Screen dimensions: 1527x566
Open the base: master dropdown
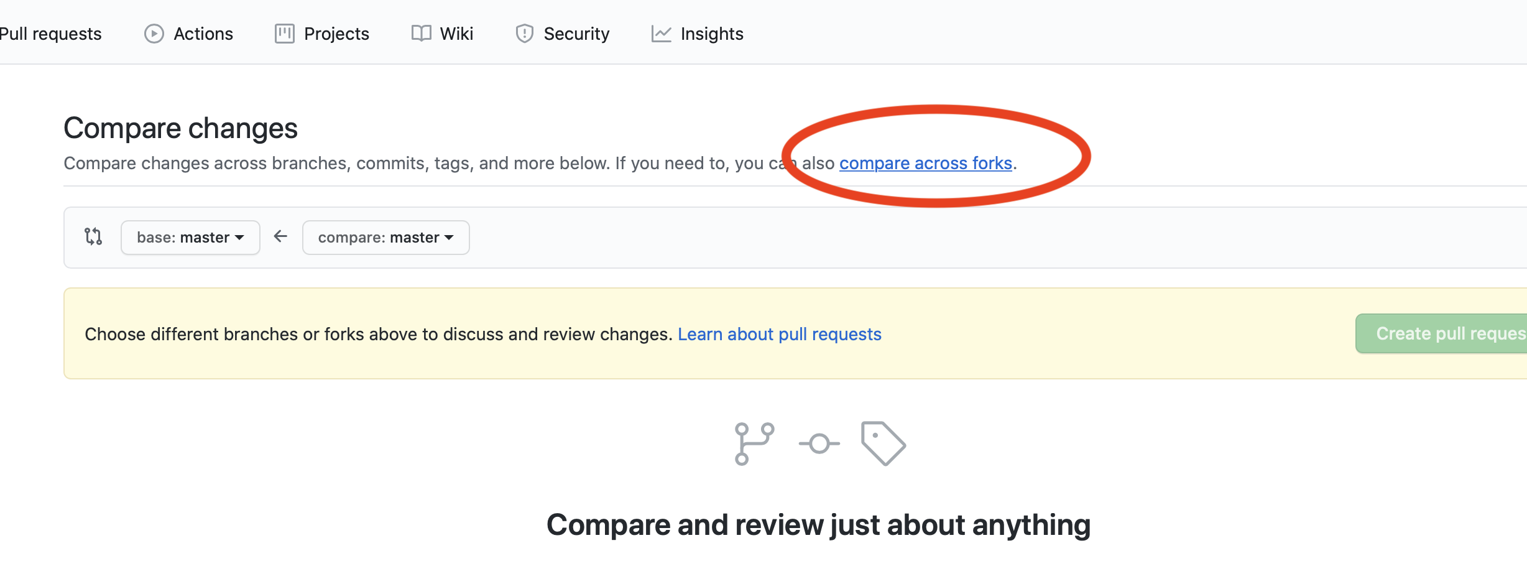[x=190, y=238]
